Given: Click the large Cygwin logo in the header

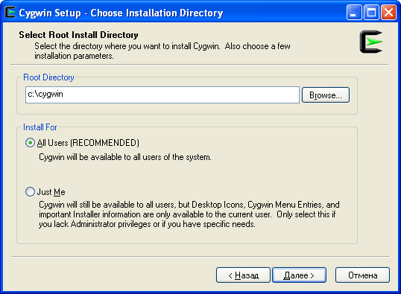Looking at the screenshot, I should (371, 42).
